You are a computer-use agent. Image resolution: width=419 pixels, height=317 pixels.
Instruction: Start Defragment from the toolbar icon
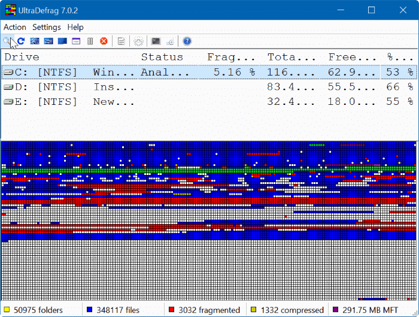point(35,41)
